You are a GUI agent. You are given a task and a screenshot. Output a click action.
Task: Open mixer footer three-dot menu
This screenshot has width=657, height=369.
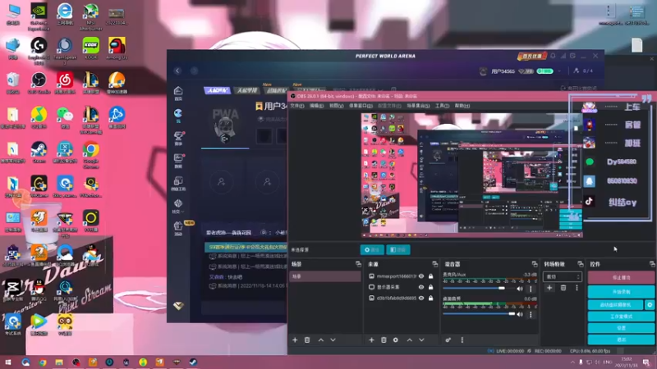click(x=462, y=340)
